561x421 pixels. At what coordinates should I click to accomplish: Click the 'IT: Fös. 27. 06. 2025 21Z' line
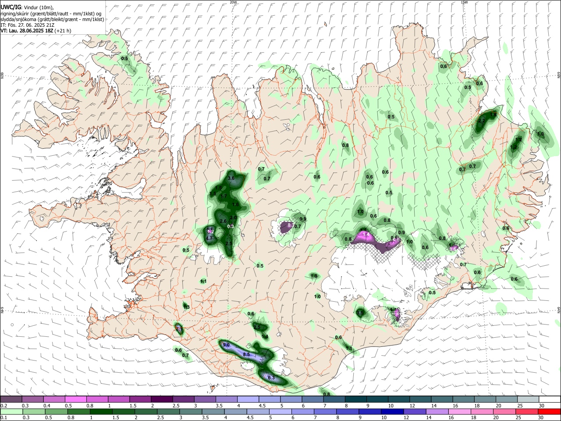[27, 25]
